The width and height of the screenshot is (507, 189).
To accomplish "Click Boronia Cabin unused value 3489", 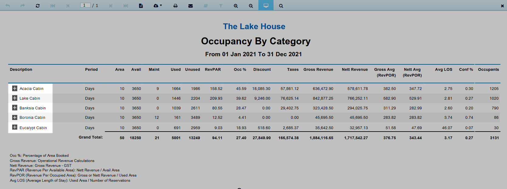I will 195,118.
